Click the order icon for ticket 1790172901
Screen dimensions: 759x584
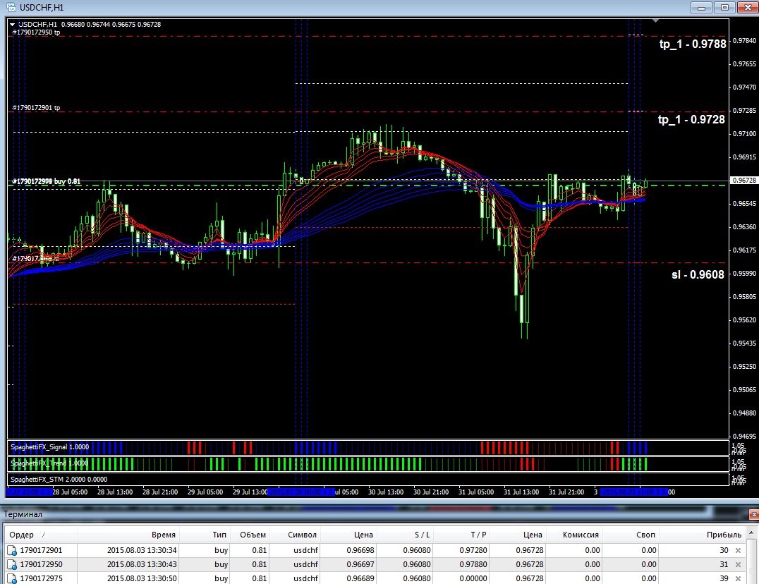(12, 550)
